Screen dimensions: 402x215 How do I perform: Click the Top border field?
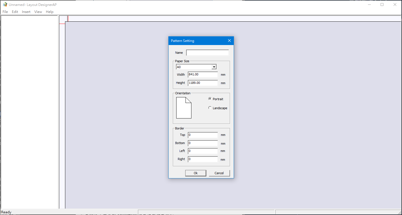click(203, 135)
